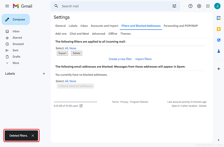Open Google Tasks in side panel

(x=219, y=40)
